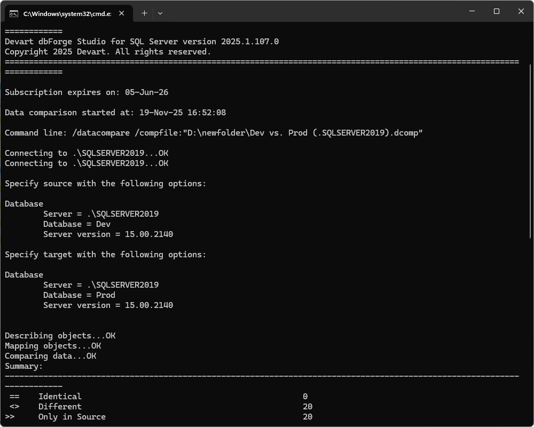This screenshot has height=427, width=534.
Task: Click the cmd.exe icon in the tab
Action: point(14,13)
